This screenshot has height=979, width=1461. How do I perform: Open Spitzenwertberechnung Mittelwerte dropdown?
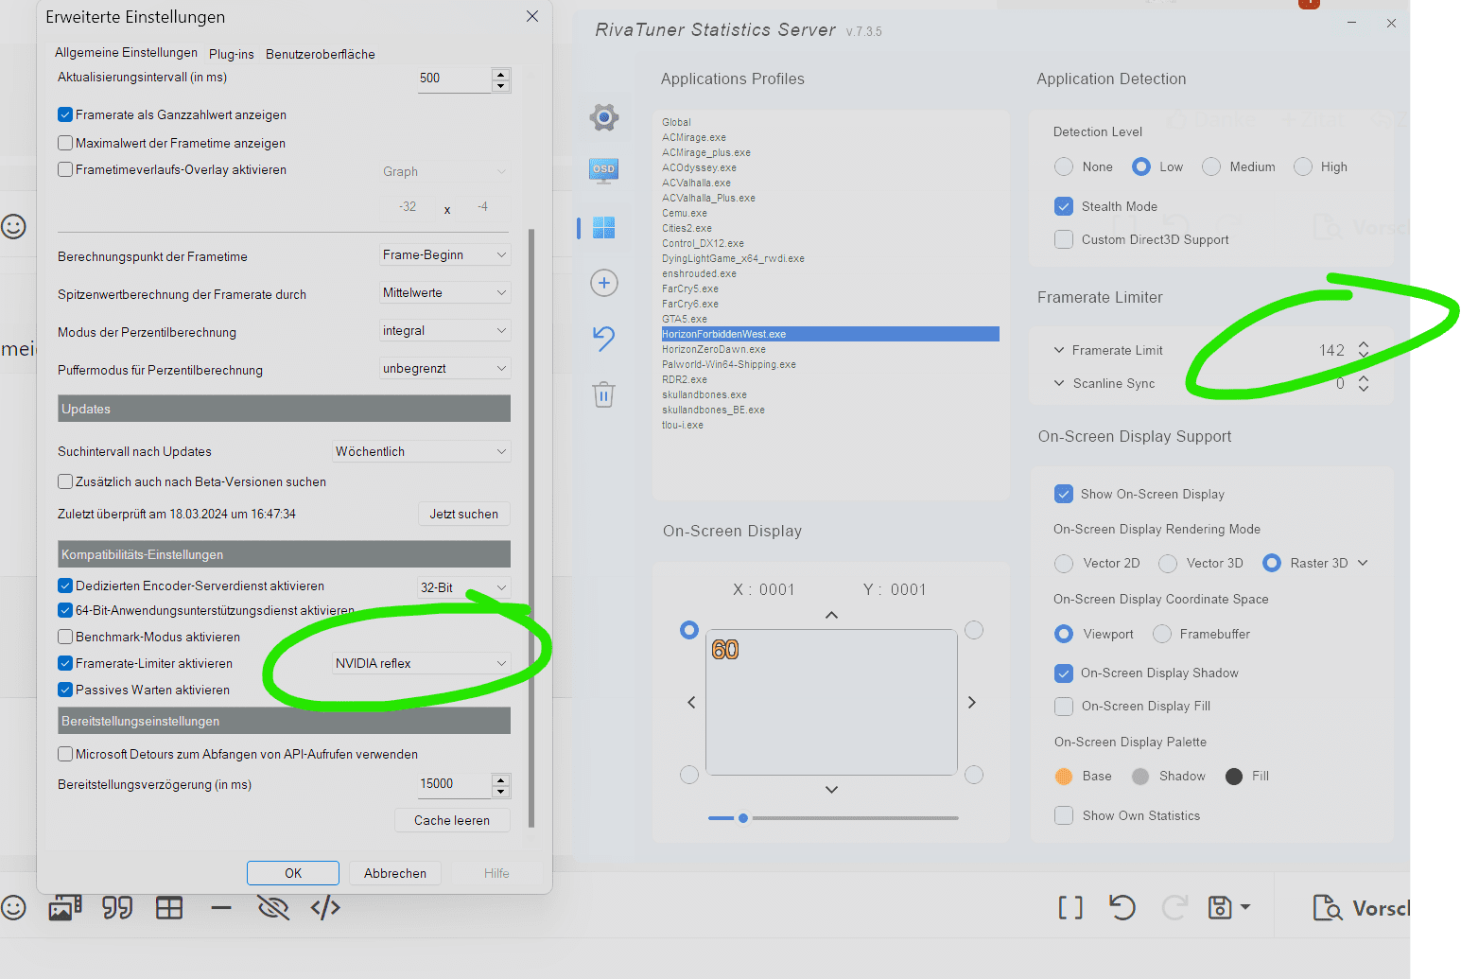[444, 292]
